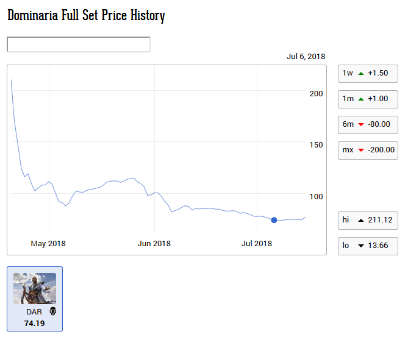Click the black up arrow beside hi
The image size is (408, 337).
coord(361,220)
